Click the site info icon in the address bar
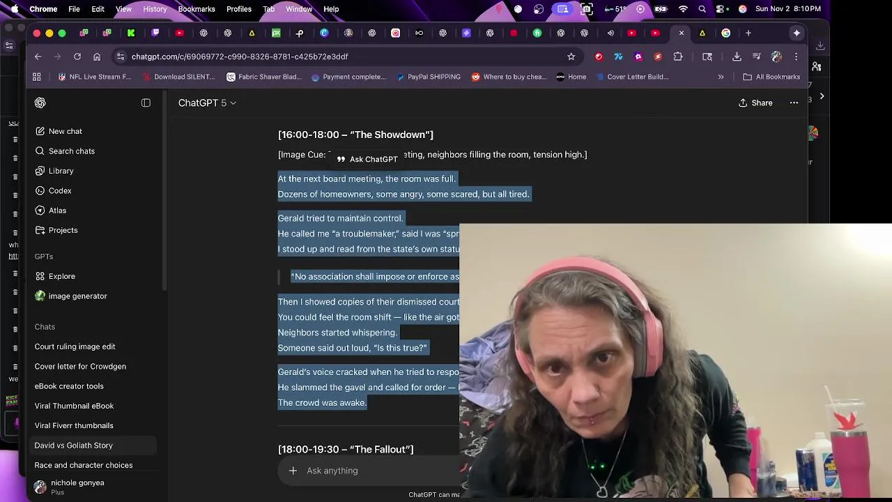This screenshot has height=502, width=892. click(121, 56)
